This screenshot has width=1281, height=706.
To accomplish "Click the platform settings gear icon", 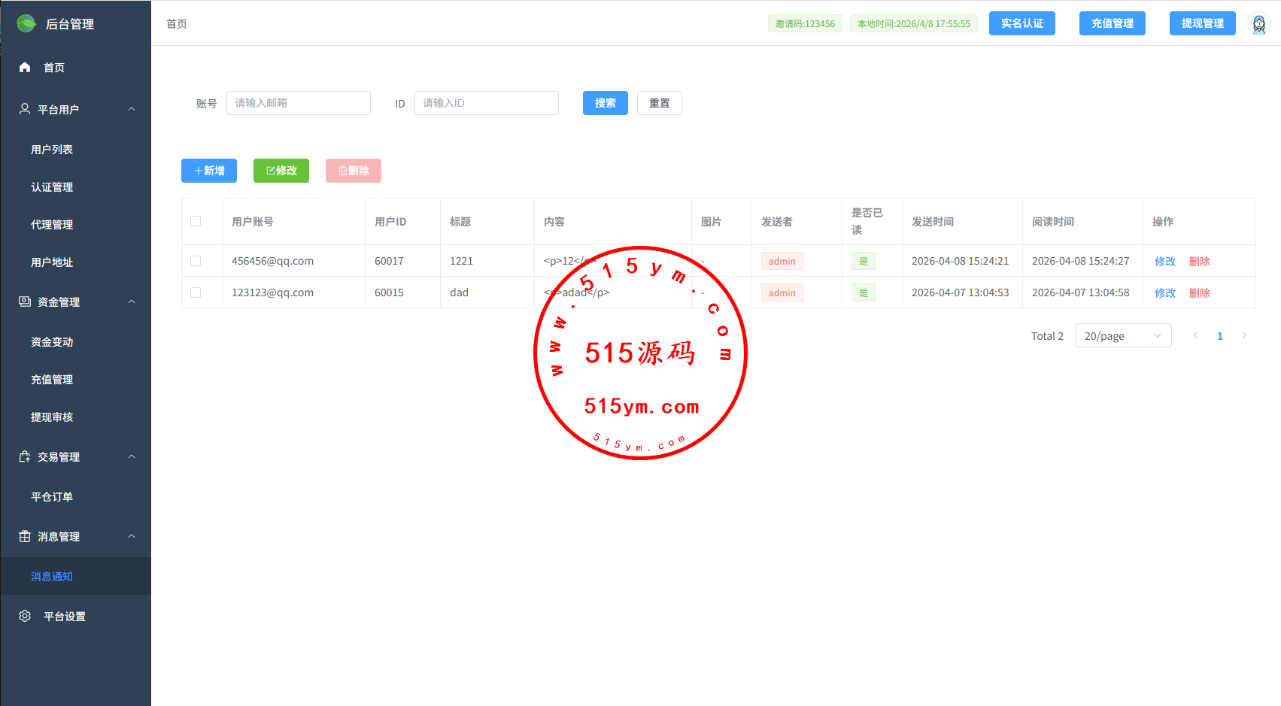I will pos(25,616).
